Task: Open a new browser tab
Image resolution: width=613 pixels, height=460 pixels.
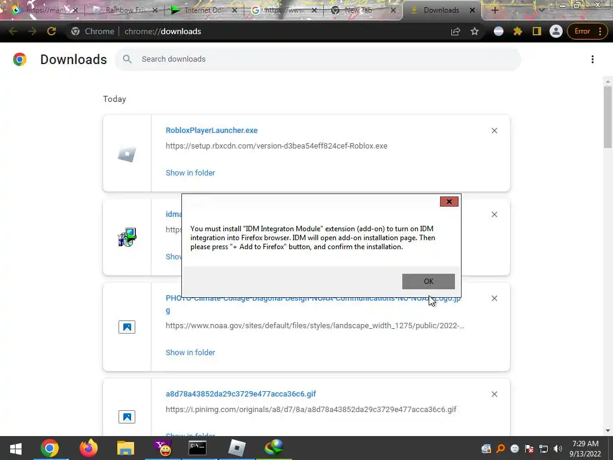Action: (494, 10)
